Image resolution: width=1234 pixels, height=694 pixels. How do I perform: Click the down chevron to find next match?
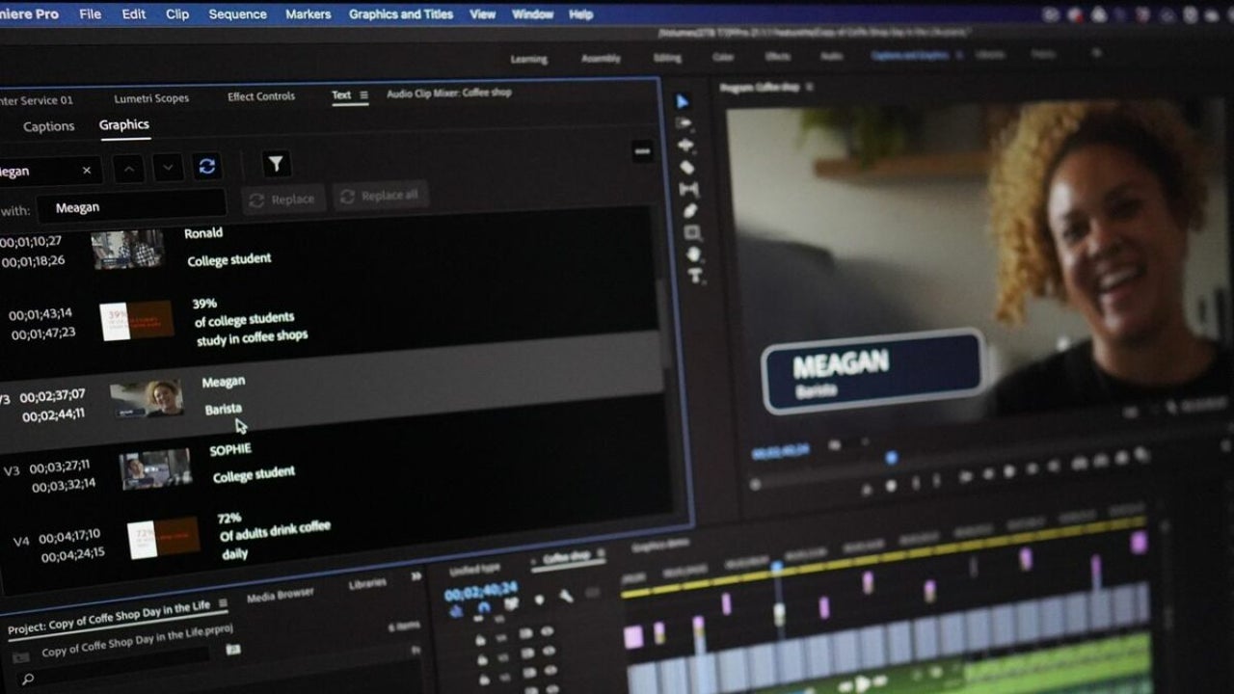click(167, 169)
